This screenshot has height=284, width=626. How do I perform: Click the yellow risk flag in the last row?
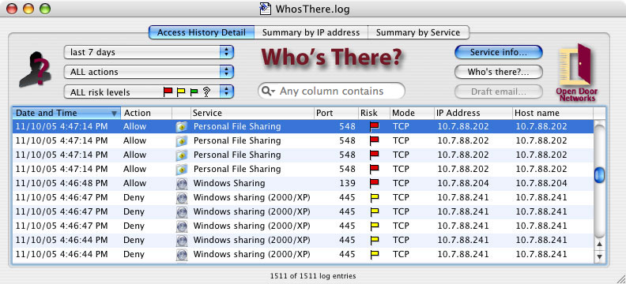point(374,254)
